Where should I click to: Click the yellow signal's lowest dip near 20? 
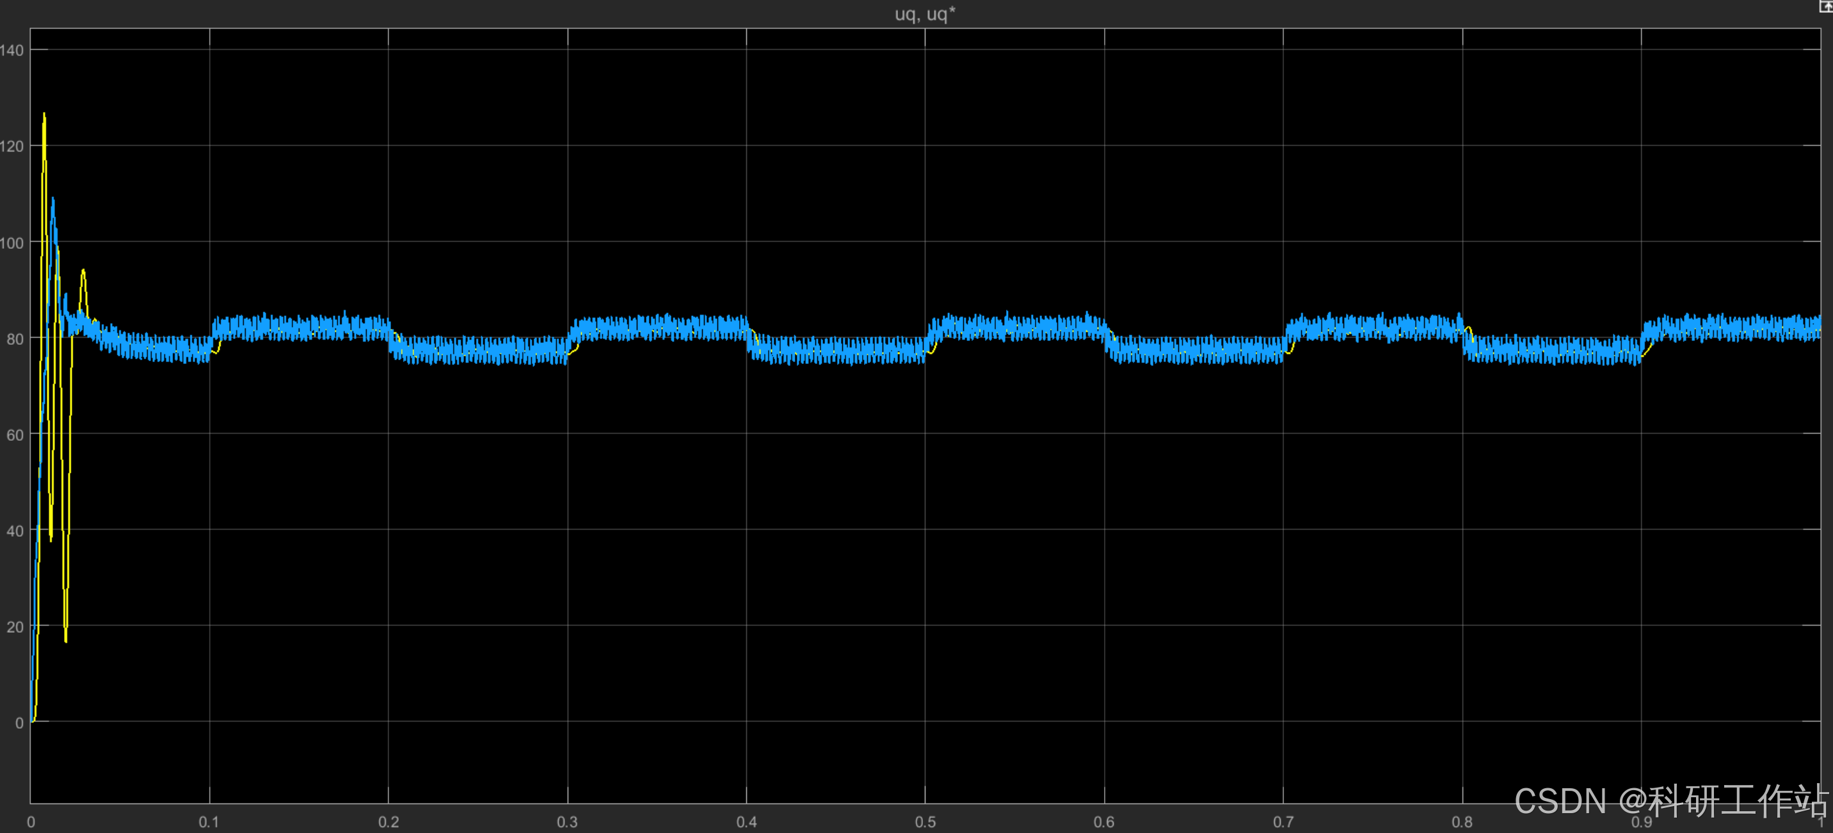(x=65, y=640)
